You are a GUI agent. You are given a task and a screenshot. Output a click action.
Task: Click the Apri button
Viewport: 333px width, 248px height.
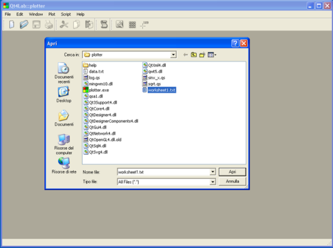click(x=232, y=172)
